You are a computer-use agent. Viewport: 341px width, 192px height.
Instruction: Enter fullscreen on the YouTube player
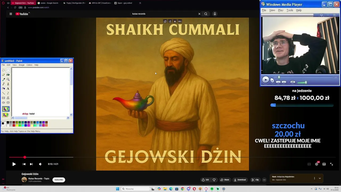331,164
